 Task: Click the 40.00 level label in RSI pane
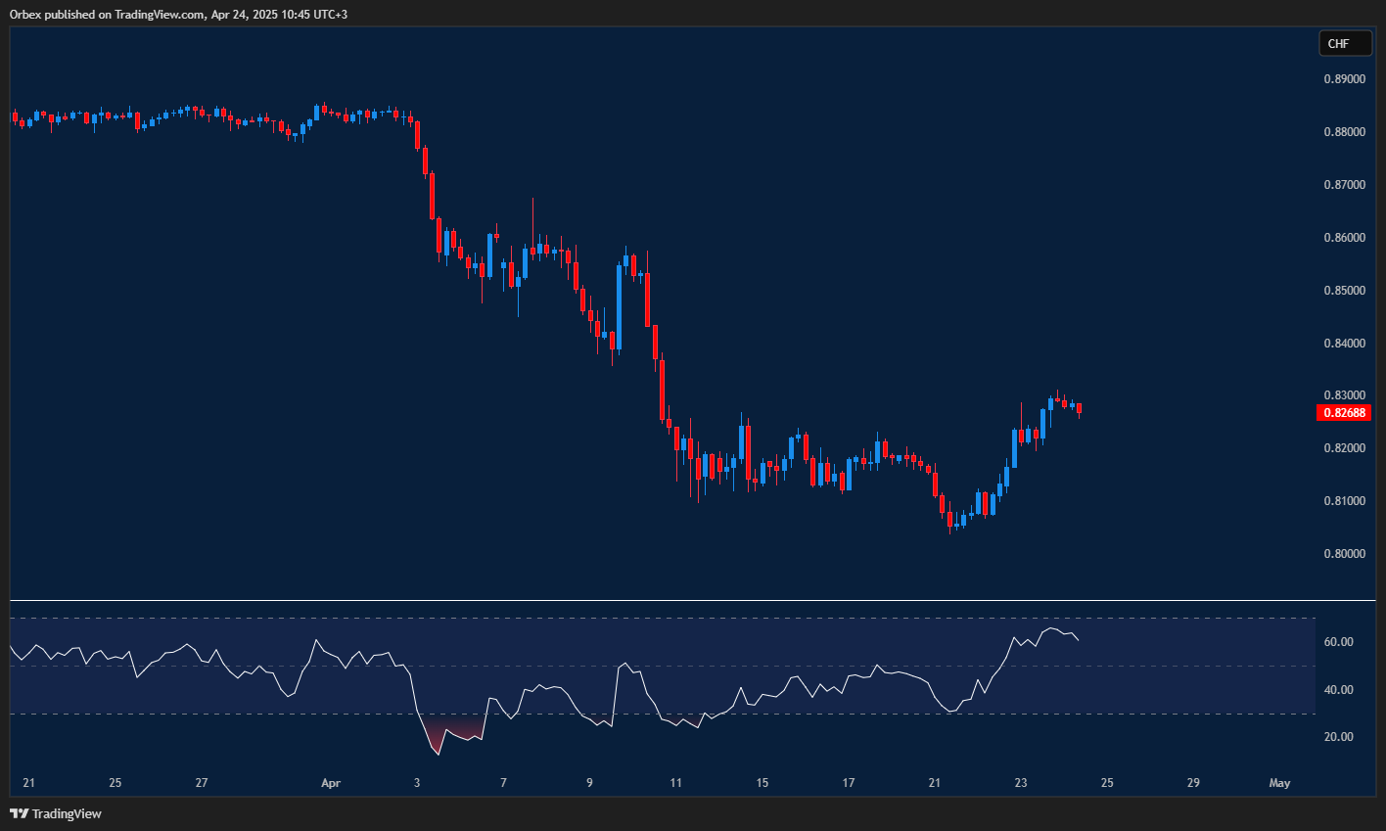pyautogui.click(x=1341, y=687)
